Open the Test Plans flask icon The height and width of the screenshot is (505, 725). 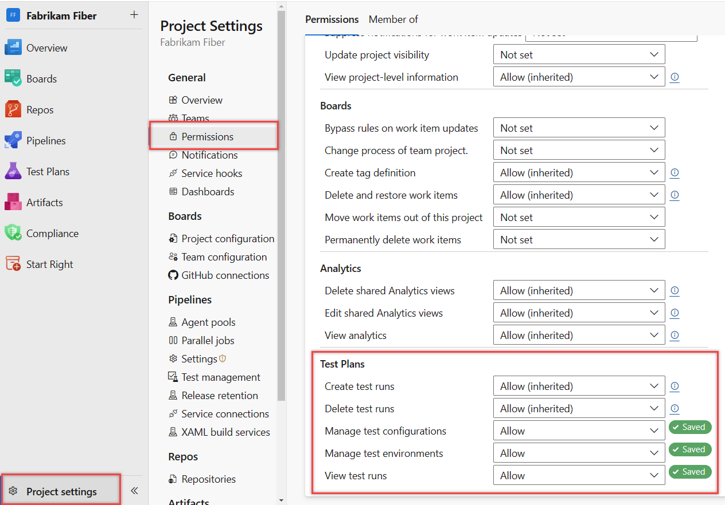(13, 172)
